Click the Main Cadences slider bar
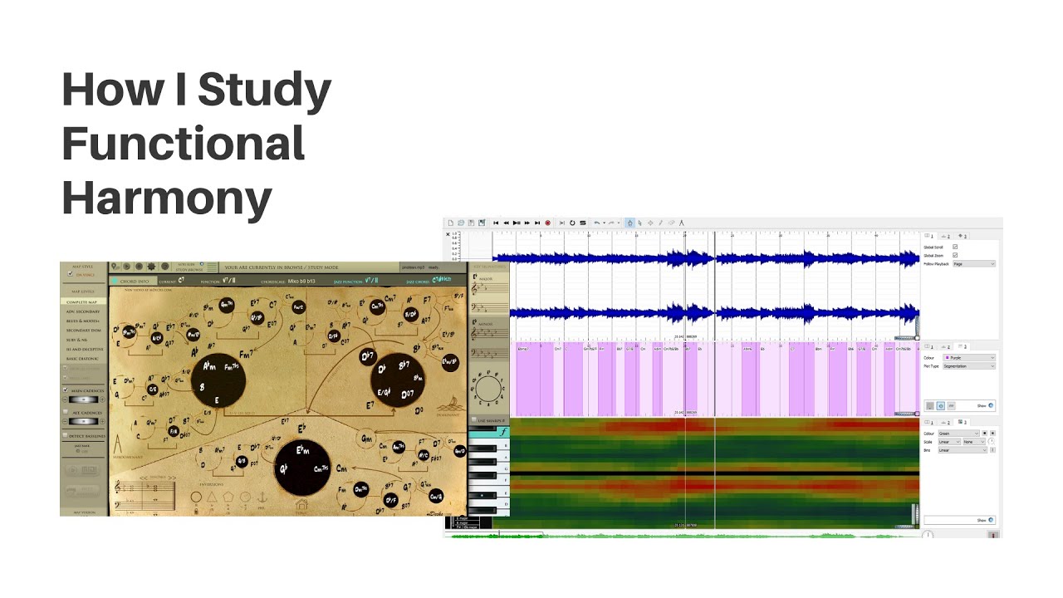Image resolution: width=1063 pixels, height=598 pixels. (x=83, y=399)
